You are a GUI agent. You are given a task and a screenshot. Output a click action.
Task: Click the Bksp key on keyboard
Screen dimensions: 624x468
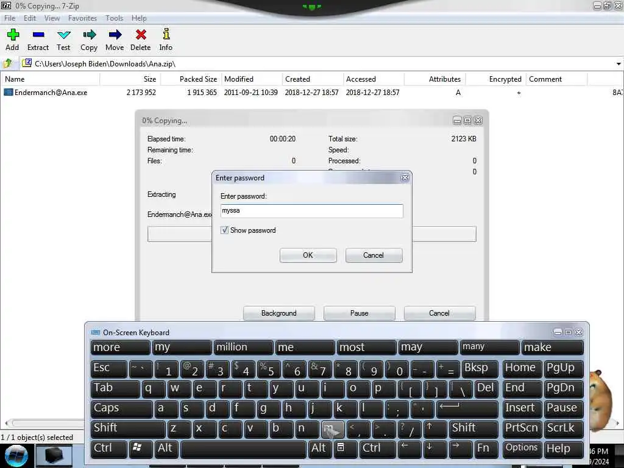480,368
